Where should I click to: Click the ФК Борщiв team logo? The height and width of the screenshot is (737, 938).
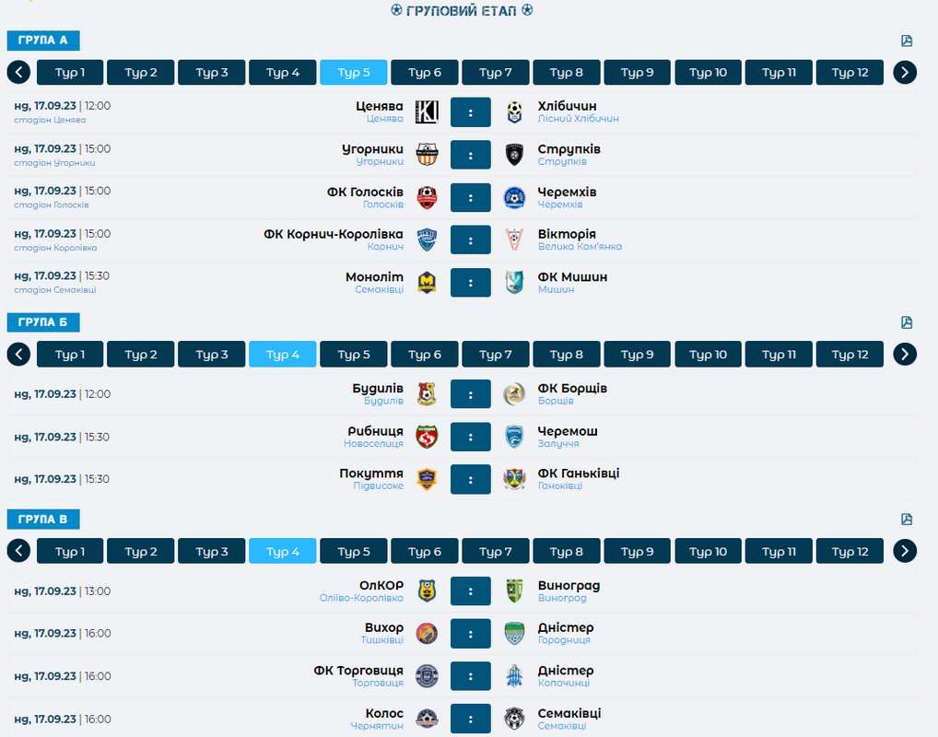click(x=514, y=394)
